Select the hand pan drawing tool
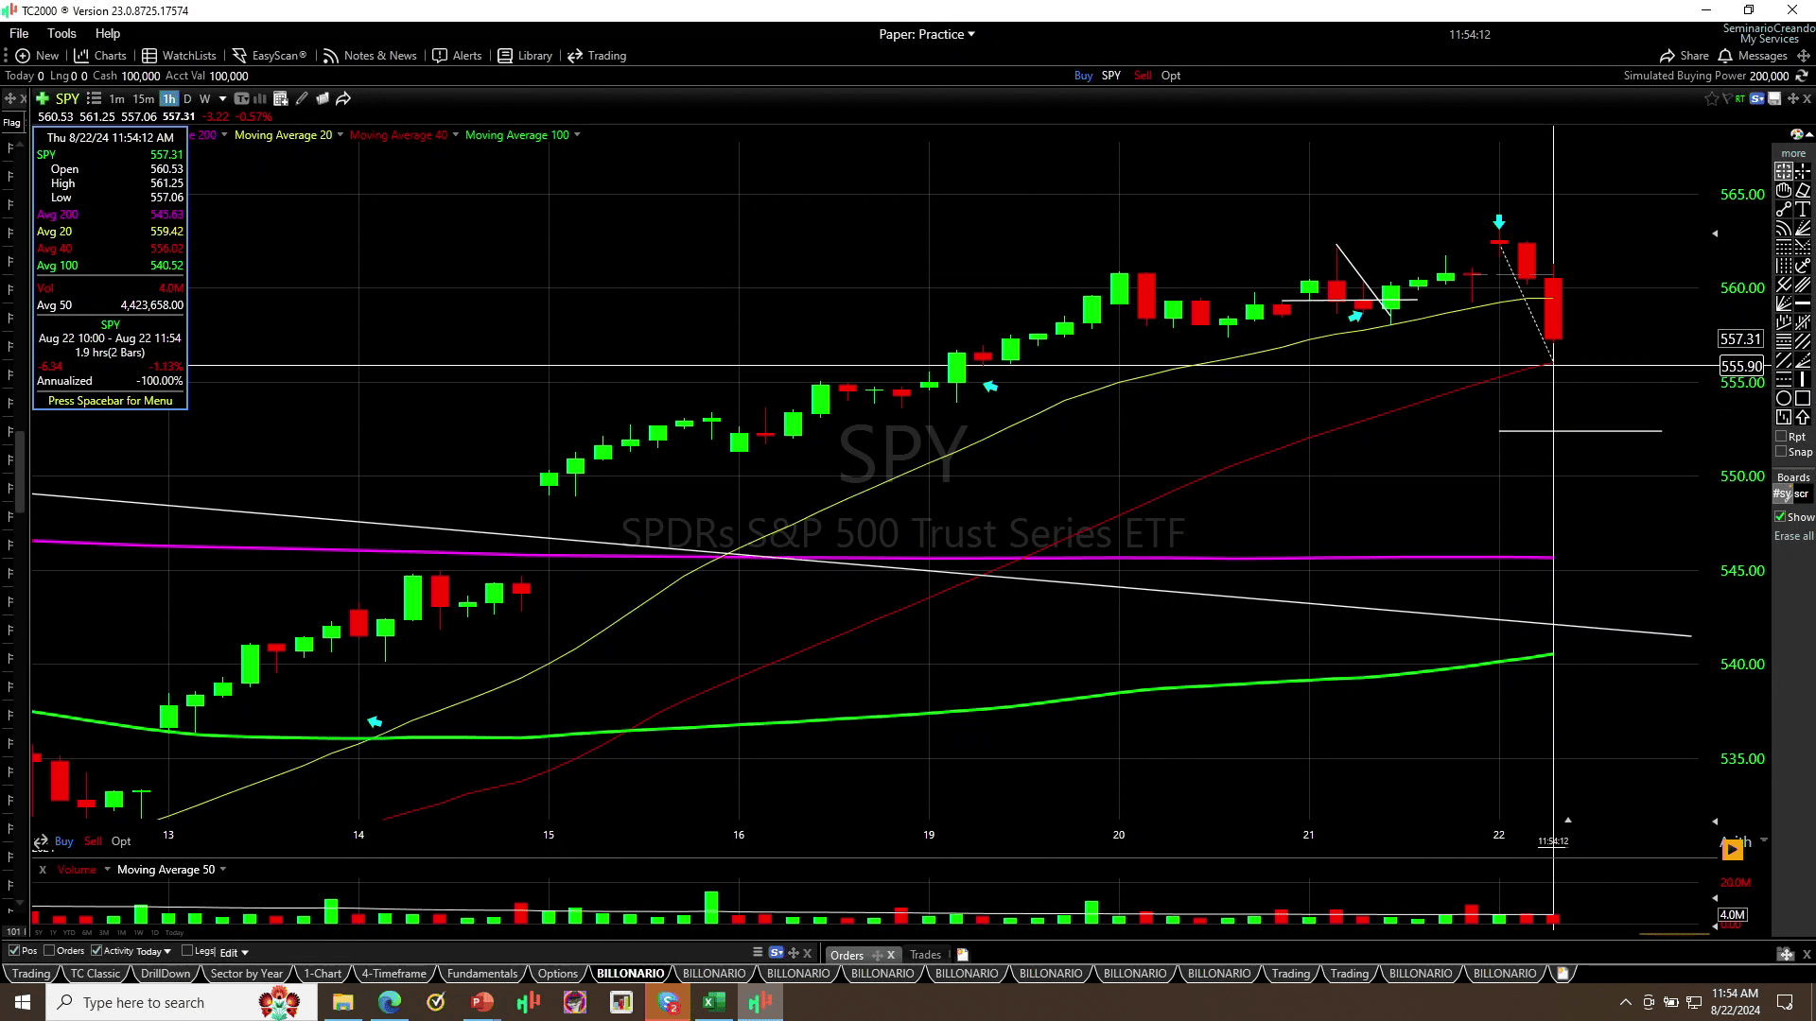The image size is (1816, 1021). pos(1783,190)
